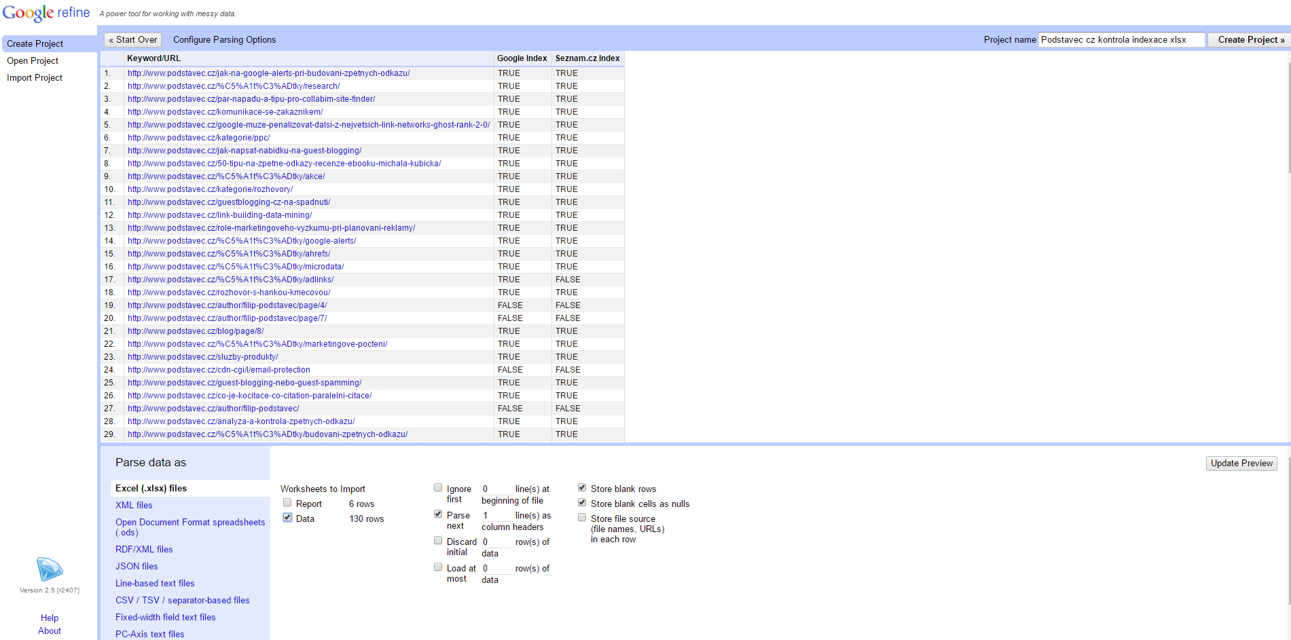Edit Load at most rows field
This screenshot has width=1291, height=640.
(496, 568)
